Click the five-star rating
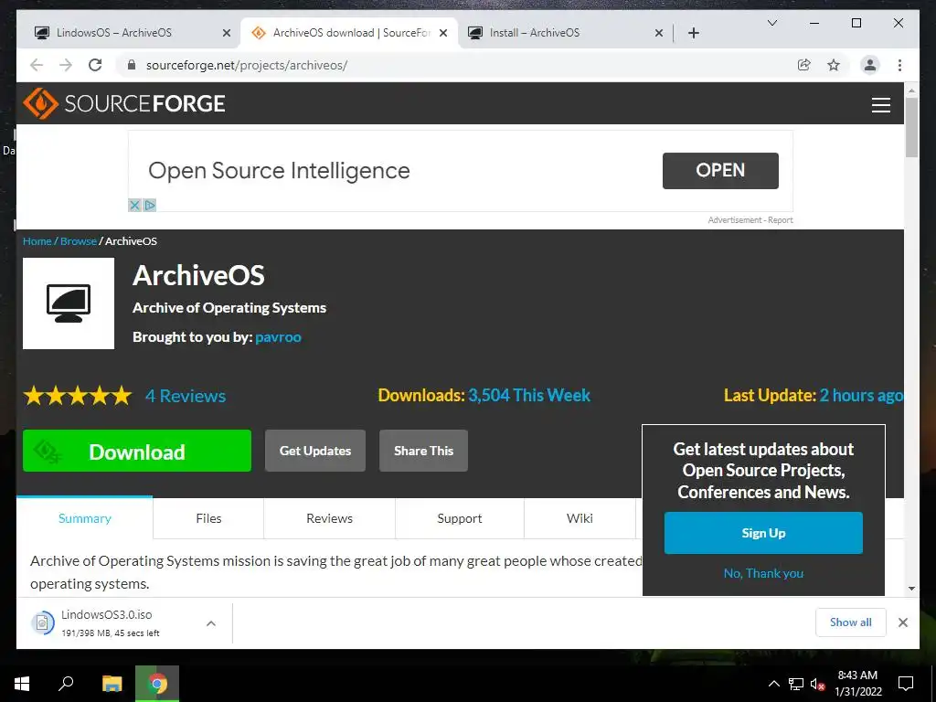The height and width of the screenshot is (702, 936). tap(78, 395)
